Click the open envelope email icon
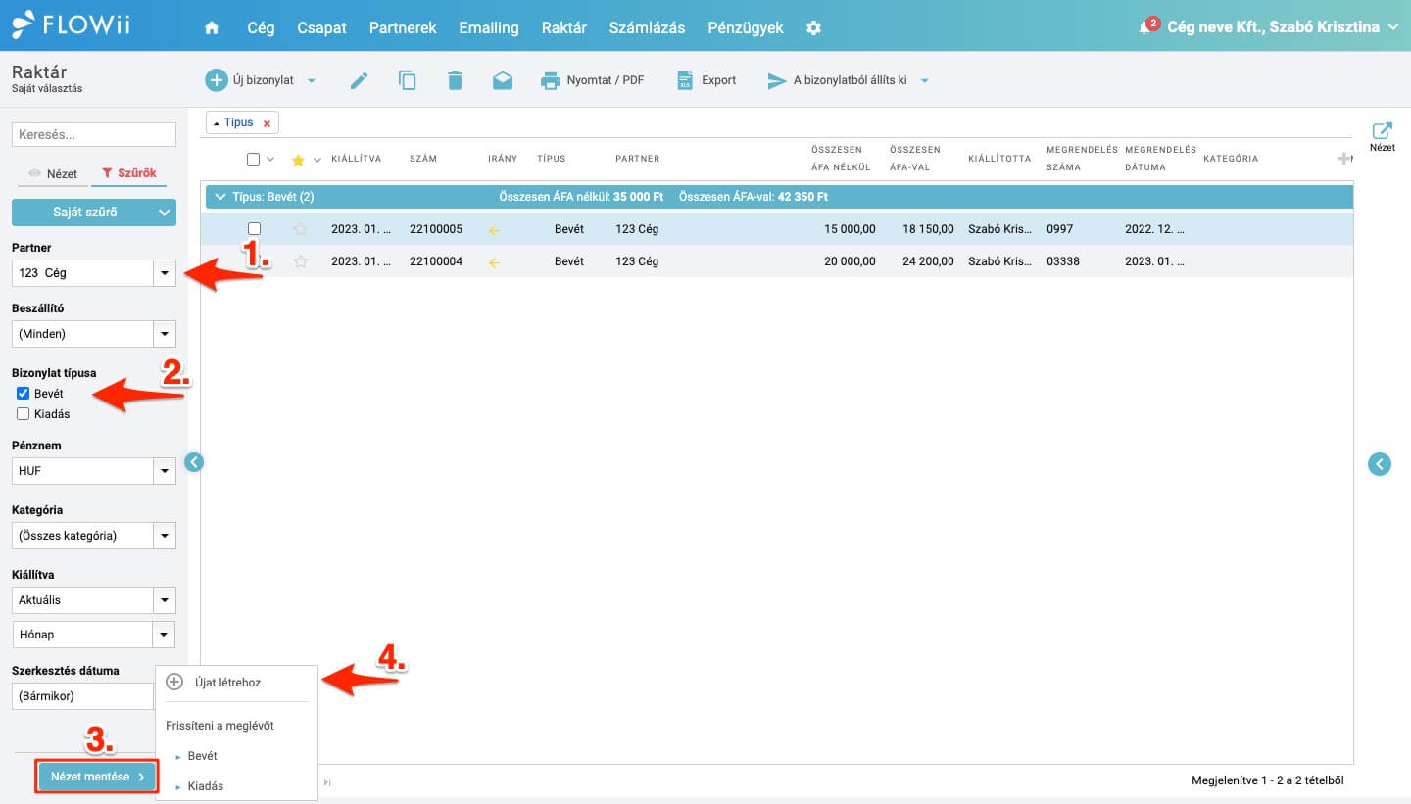The width and height of the screenshot is (1411, 804). [x=503, y=80]
